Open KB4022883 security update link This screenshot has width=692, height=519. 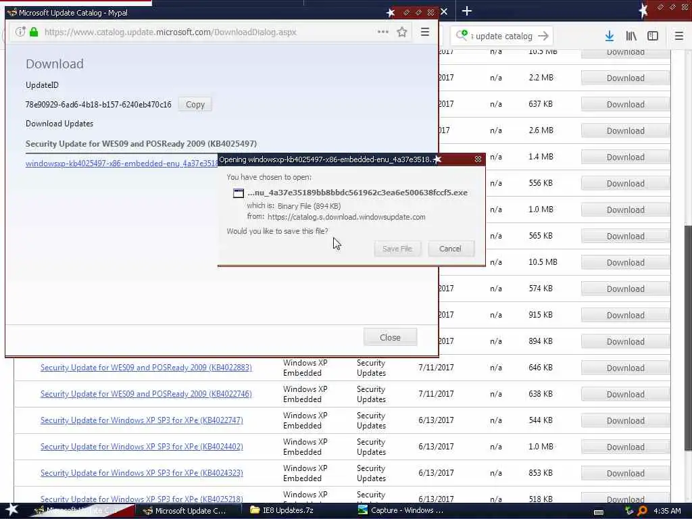coord(146,368)
